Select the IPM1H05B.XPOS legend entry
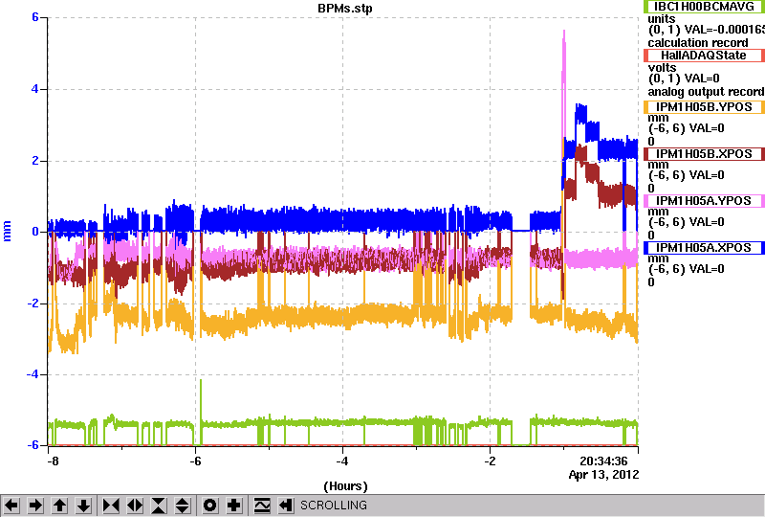The image size is (765, 517). coord(705,154)
